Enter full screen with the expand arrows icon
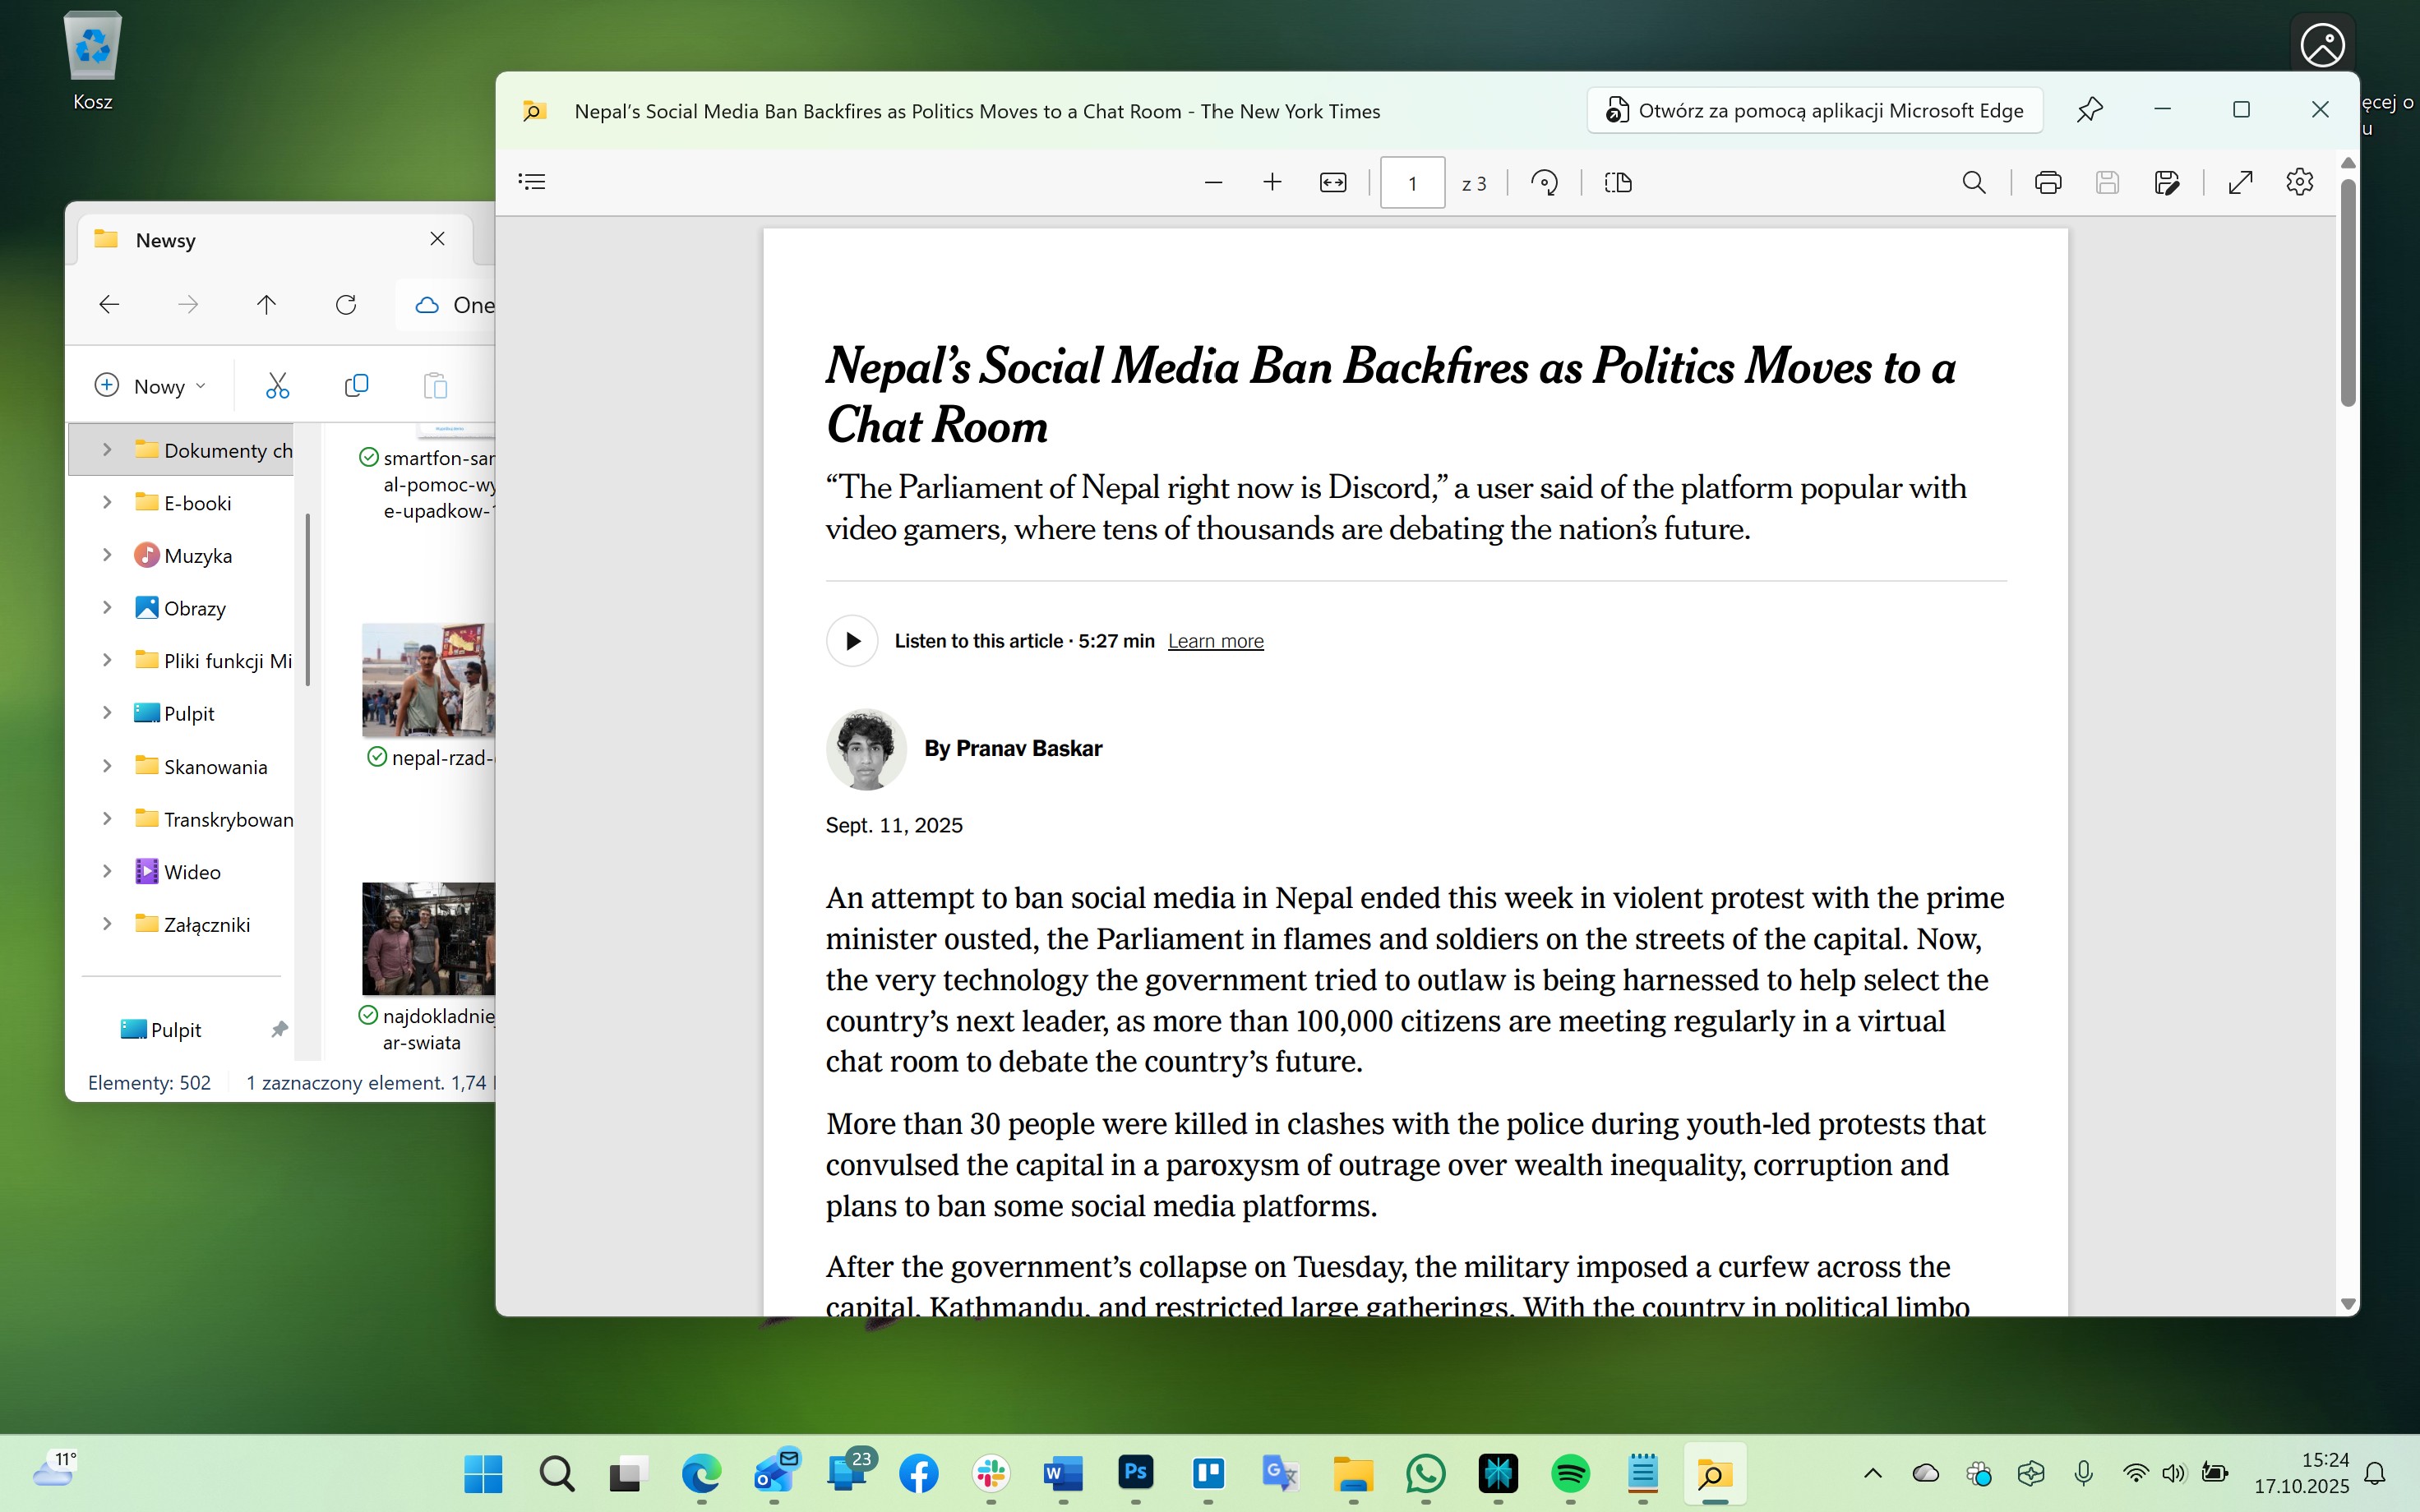Viewport: 2420px width, 1512px height. click(2240, 182)
